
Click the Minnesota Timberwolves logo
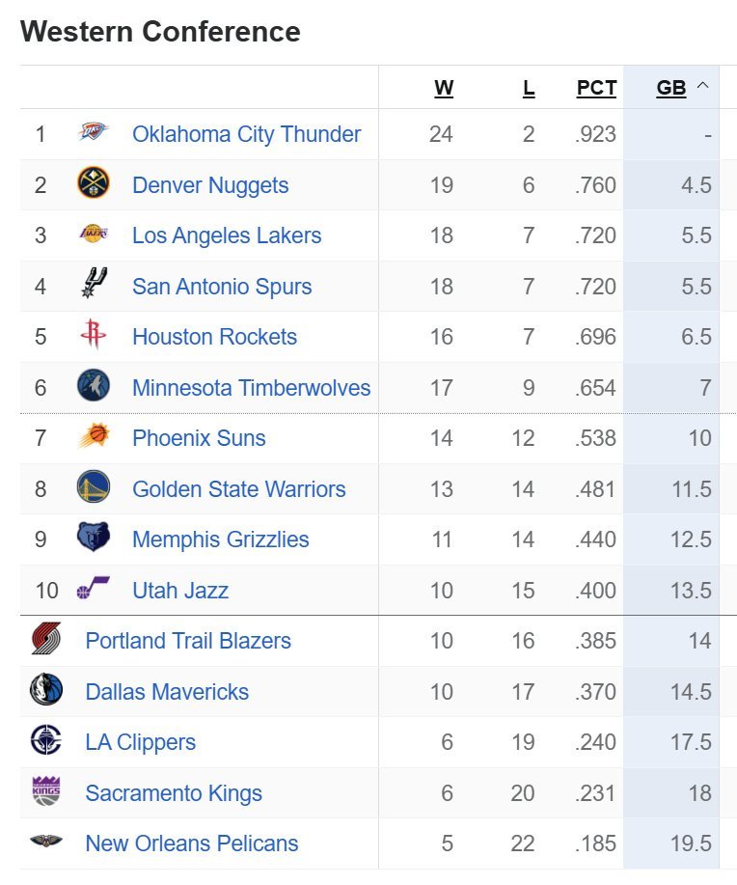94,387
